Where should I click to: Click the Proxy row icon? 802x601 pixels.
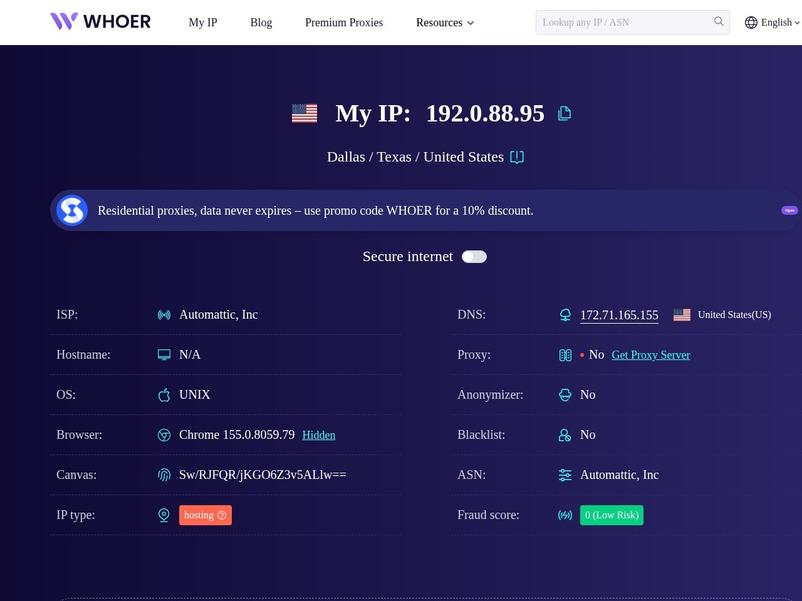(565, 355)
